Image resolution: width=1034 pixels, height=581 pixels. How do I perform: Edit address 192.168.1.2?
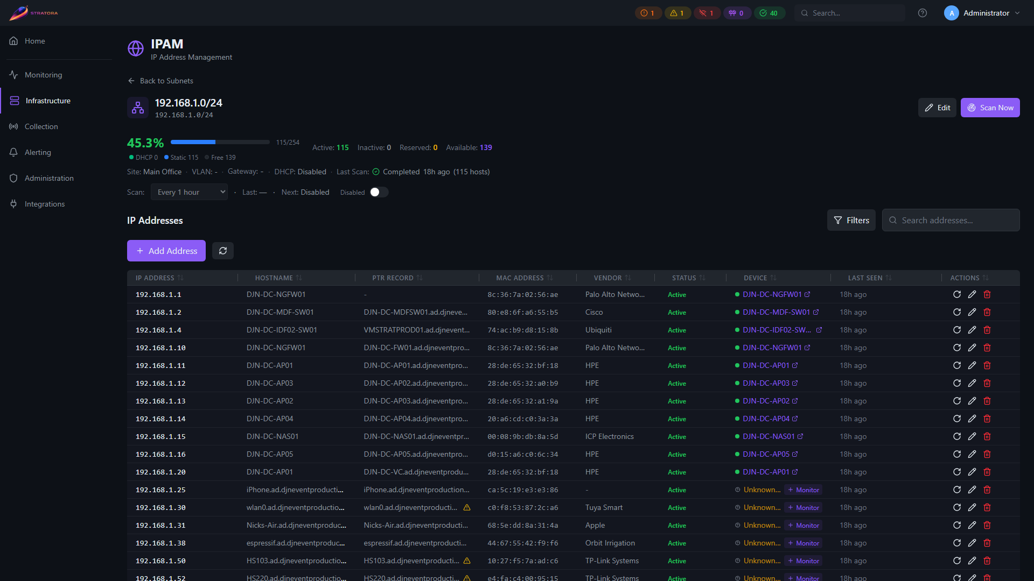[972, 312]
